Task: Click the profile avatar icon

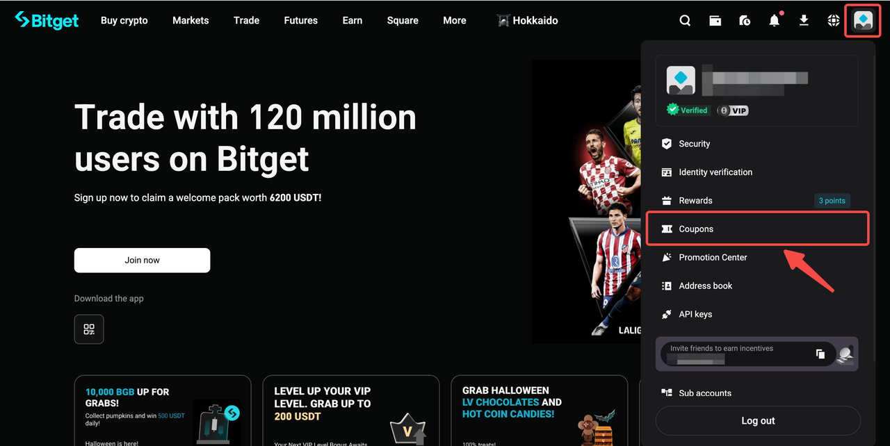Action: click(864, 21)
